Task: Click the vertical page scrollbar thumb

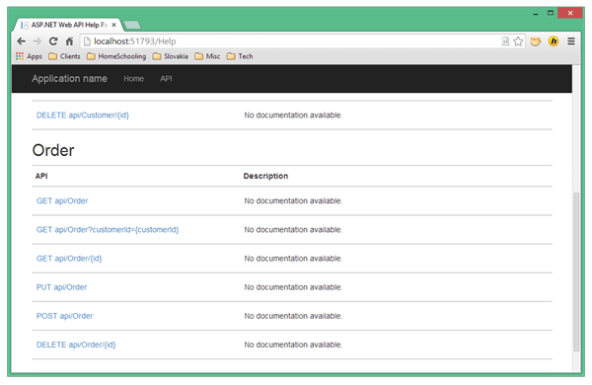Action: tap(576, 271)
